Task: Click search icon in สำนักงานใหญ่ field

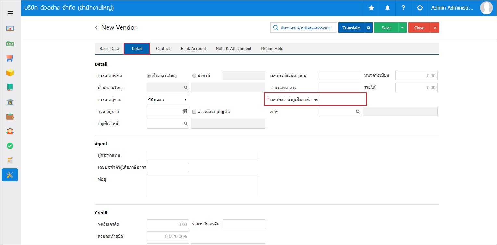Action: coord(186,88)
